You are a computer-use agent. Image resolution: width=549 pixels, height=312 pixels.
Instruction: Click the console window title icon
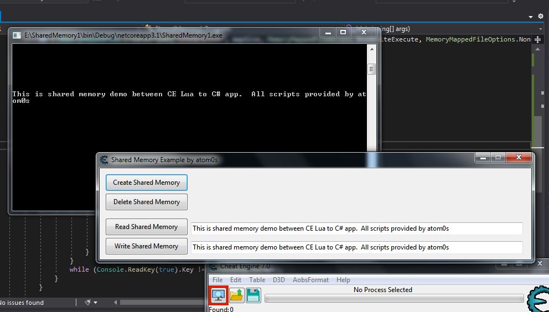[17, 35]
